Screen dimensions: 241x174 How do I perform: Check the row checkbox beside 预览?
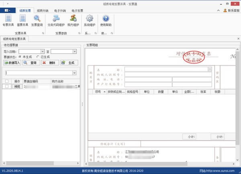point(6,86)
